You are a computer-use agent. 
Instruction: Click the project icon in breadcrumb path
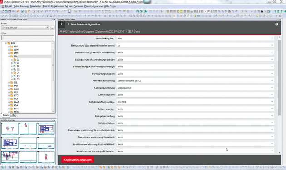point(61,31)
